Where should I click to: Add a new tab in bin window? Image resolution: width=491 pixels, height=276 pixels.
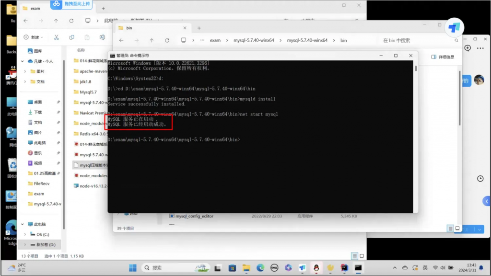tap(199, 28)
